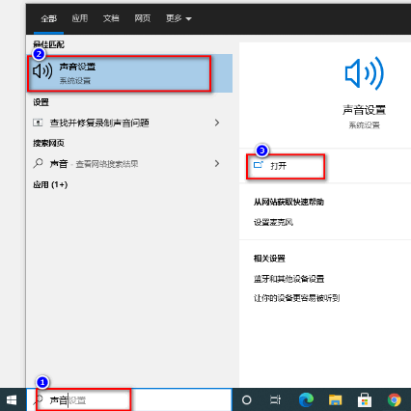Open 让你的设备更容易被听到 link
Screen dimensions: 411x411
(296, 298)
